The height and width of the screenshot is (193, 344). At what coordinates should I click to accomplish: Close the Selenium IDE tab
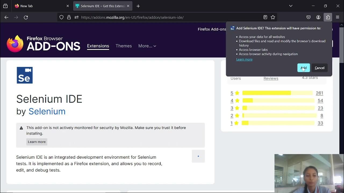tap(128, 6)
